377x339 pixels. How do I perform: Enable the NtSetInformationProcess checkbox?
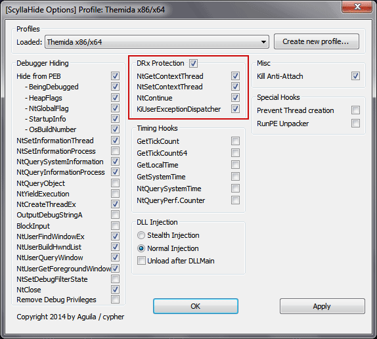point(115,151)
